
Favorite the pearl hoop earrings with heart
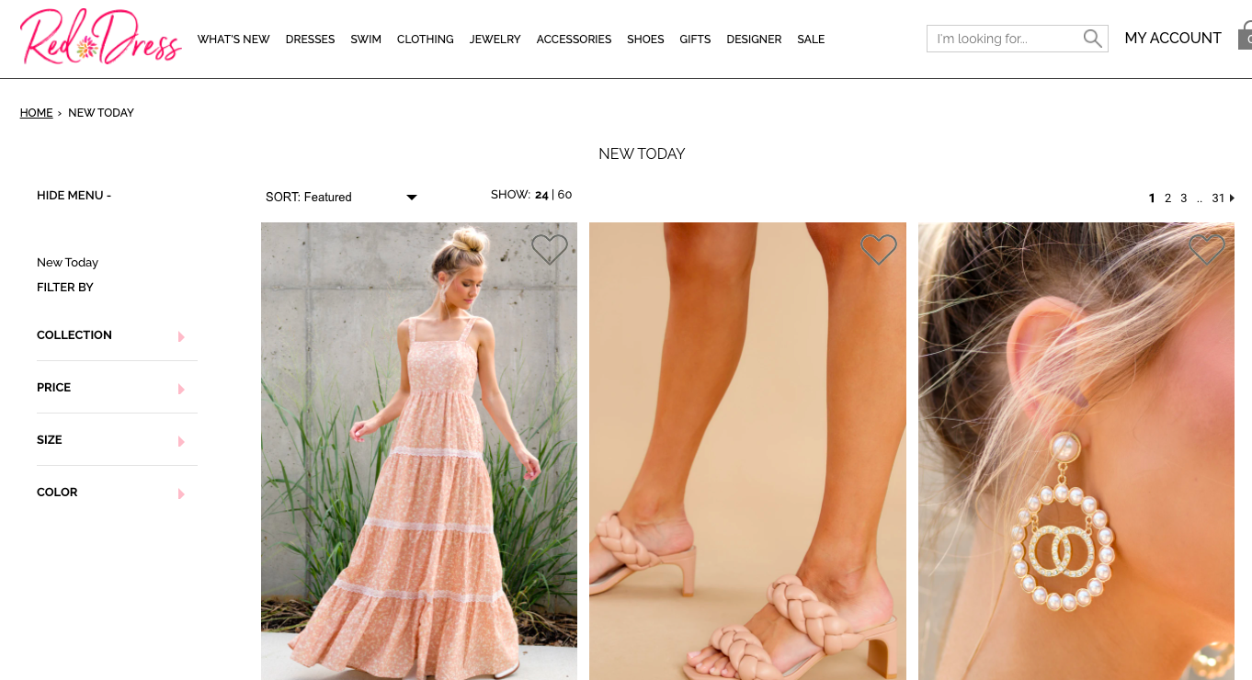1206,249
